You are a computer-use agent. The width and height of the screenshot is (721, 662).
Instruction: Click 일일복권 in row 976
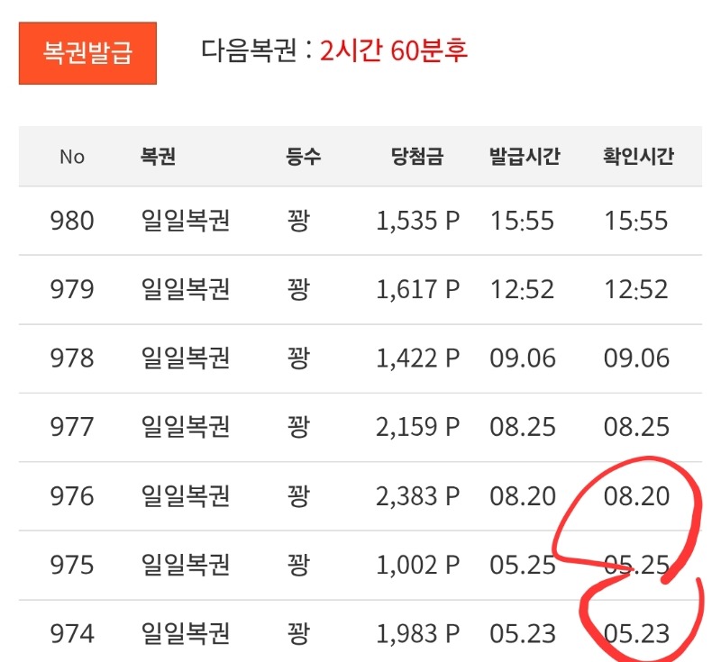tap(186, 496)
